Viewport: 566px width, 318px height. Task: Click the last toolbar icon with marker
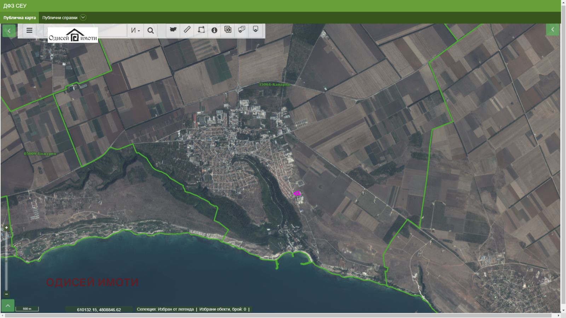point(255,30)
